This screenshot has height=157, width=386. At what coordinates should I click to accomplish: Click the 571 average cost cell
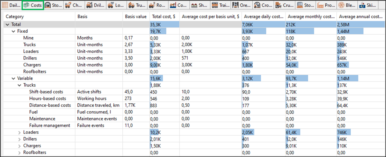[x=210, y=58]
